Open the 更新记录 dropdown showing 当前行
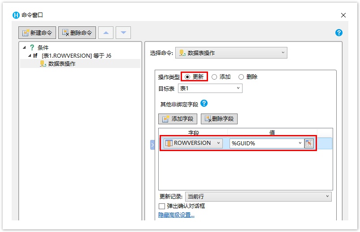Screen dimensions: 360x232 258,197
